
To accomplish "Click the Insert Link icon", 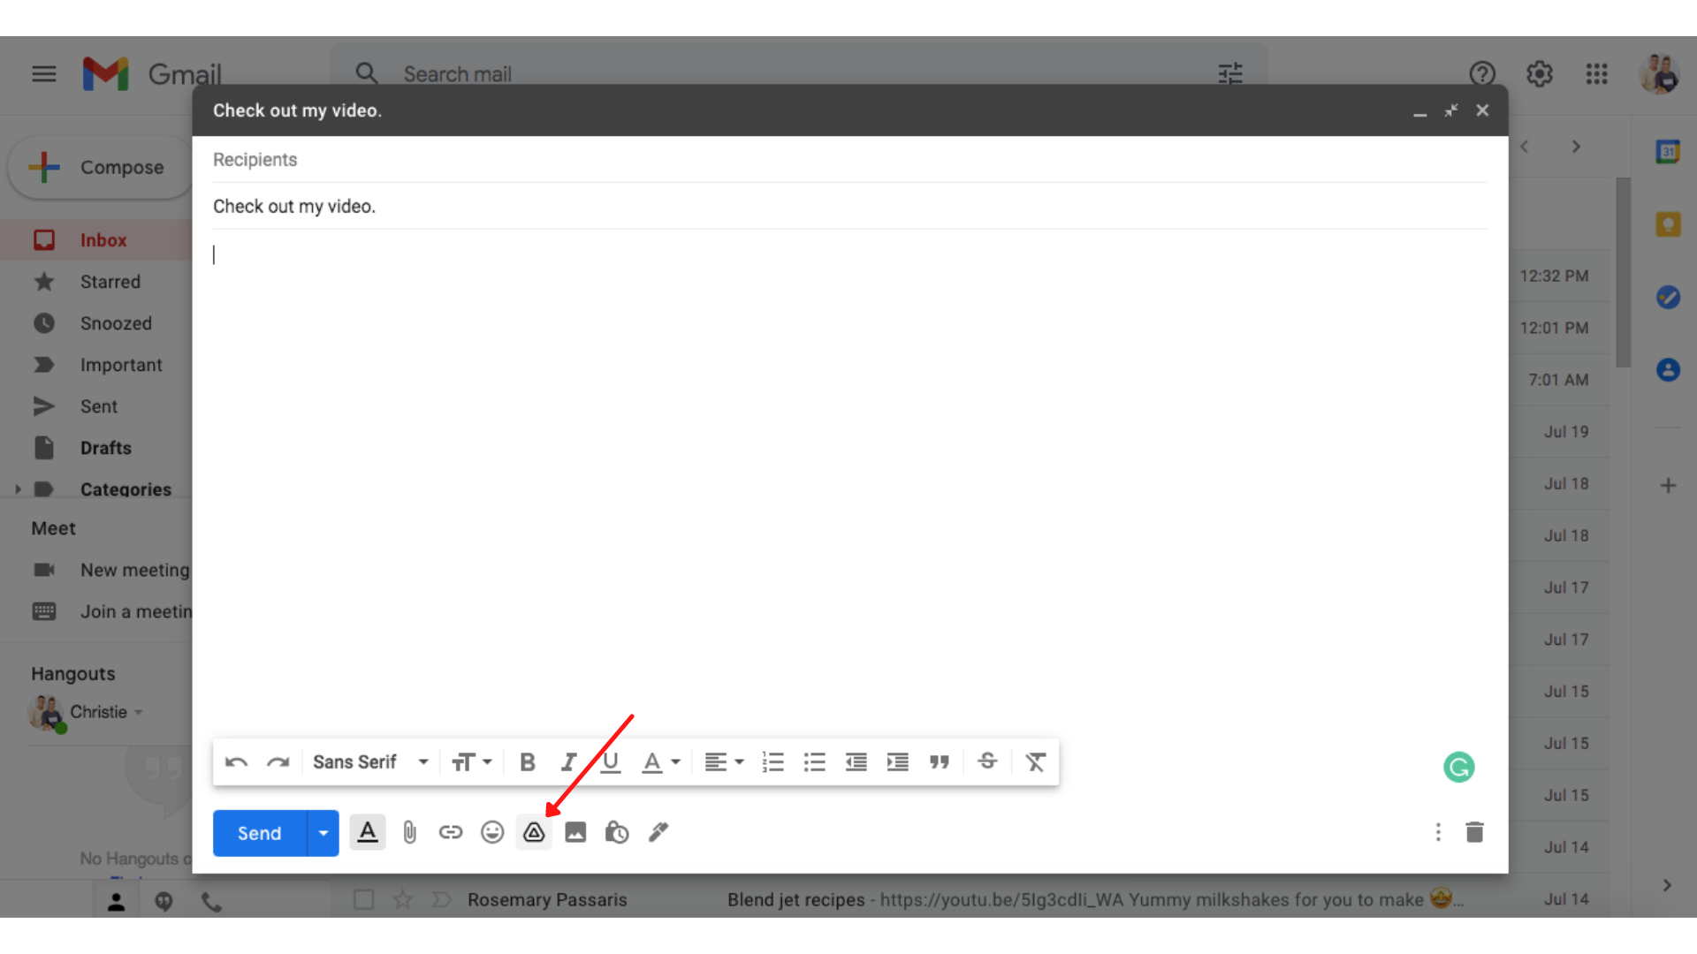I will (450, 832).
